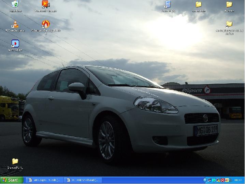245x184 pixels.
Task: Open the diverses folder
Action: point(229,4)
